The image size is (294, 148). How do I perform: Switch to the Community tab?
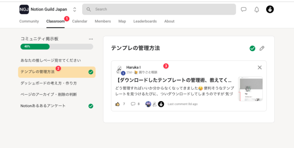tap(29, 21)
